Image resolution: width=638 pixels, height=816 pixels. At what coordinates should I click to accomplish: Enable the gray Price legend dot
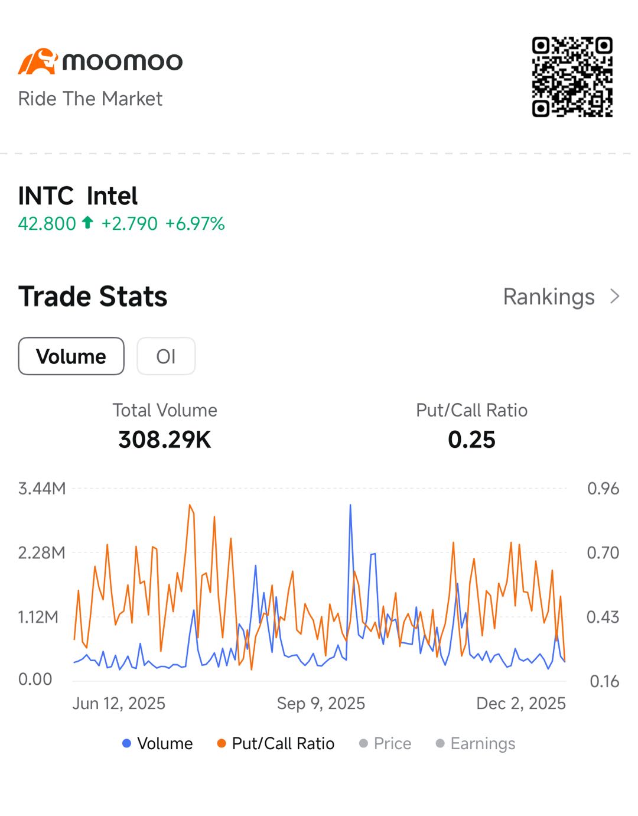click(x=363, y=743)
